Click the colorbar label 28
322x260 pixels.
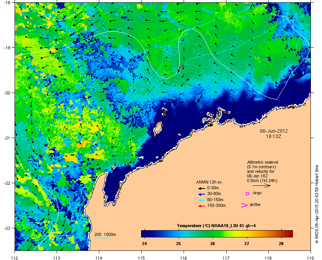click(281, 244)
